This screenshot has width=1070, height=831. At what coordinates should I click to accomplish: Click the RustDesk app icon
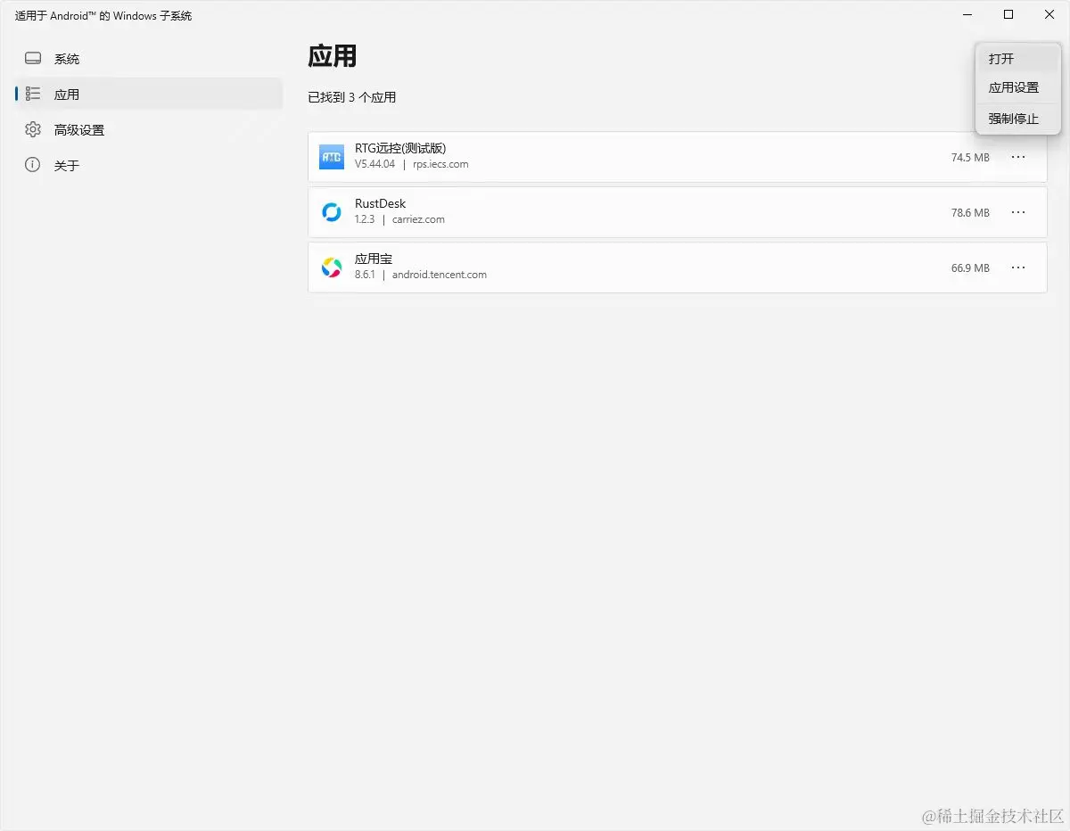click(332, 212)
